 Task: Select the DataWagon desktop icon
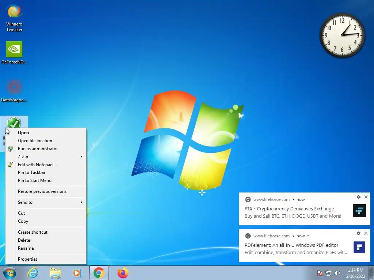click(14, 90)
